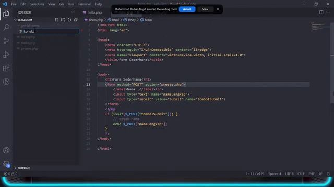Open the Help menu
The height and width of the screenshot is (187, 334).
[98, 4]
